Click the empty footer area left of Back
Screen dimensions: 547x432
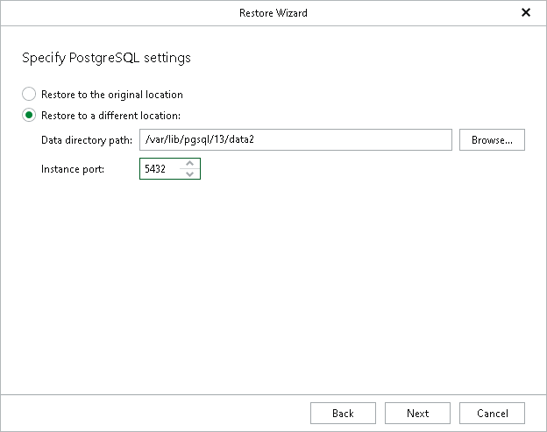tap(149, 414)
